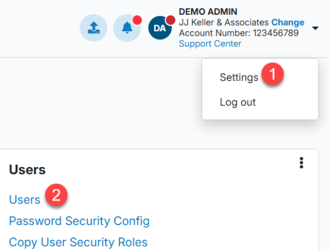Open Copy User Security Roles
Image resolution: width=330 pixels, height=251 pixels.
click(x=78, y=242)
